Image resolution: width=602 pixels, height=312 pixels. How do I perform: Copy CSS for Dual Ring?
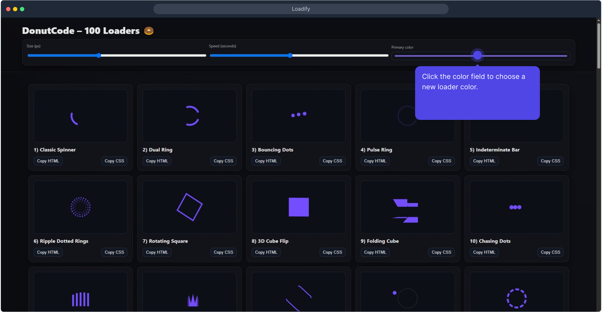(223, 161)
